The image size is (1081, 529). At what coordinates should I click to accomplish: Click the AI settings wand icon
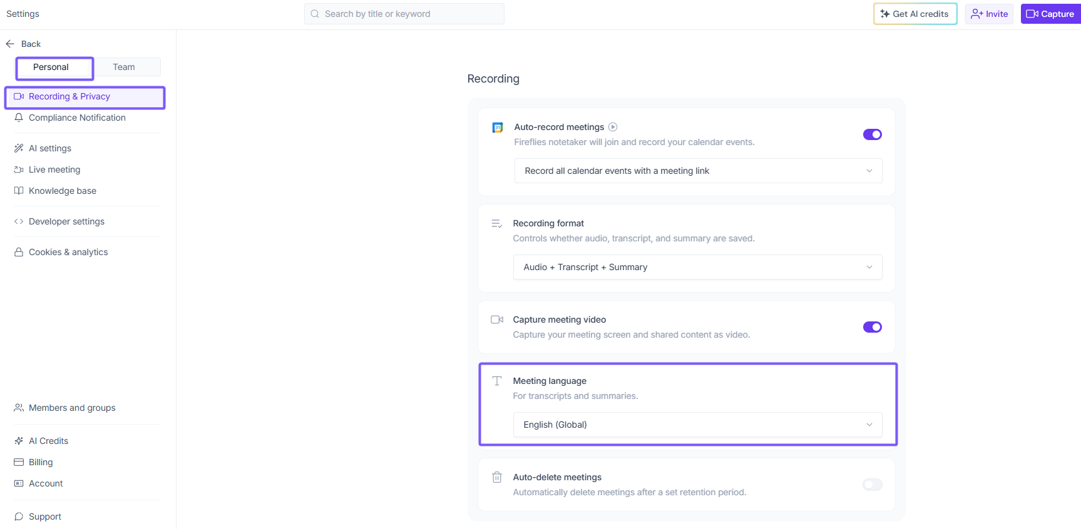(19, 148)
